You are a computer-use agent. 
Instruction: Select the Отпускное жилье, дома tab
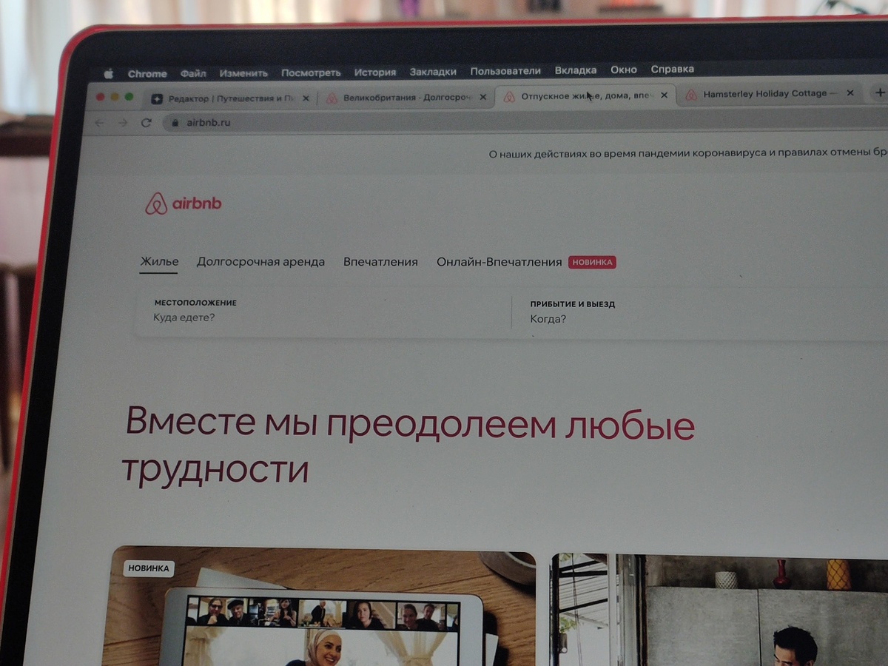(x=585, y=95)
